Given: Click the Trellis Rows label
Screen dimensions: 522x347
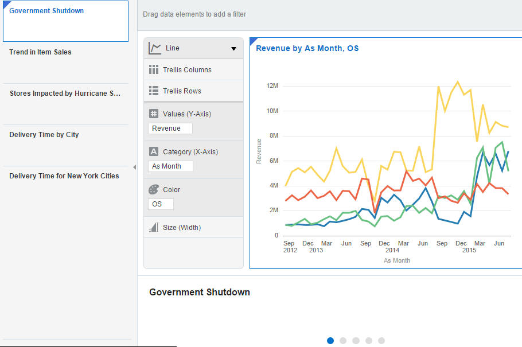Looking at the screenshot, I should click(182, 91).
